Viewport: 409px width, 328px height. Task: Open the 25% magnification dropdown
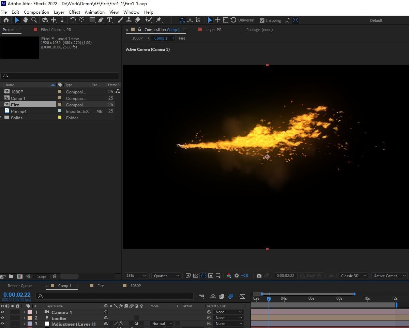(136, 276)
